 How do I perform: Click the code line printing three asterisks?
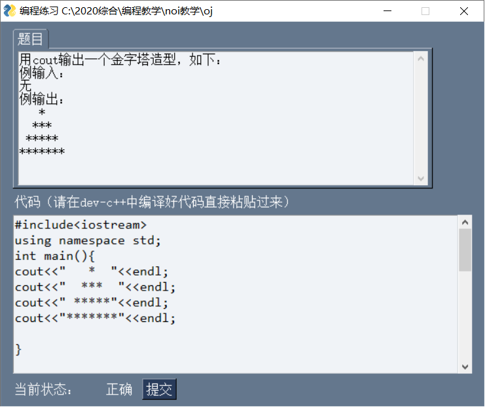pyautogui.click(x=96, y=287)
